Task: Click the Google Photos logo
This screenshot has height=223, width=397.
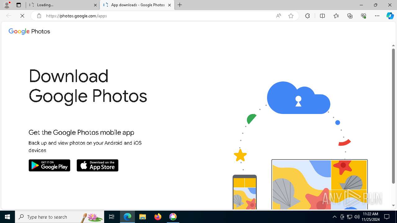Action: [x=29, y=31]
